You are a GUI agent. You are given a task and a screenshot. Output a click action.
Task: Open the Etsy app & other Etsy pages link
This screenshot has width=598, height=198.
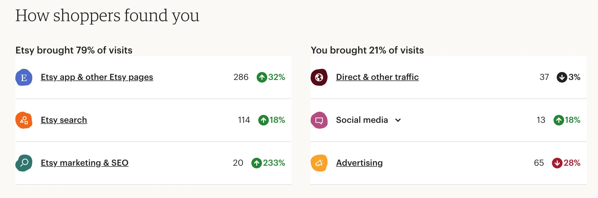point(97,77)
